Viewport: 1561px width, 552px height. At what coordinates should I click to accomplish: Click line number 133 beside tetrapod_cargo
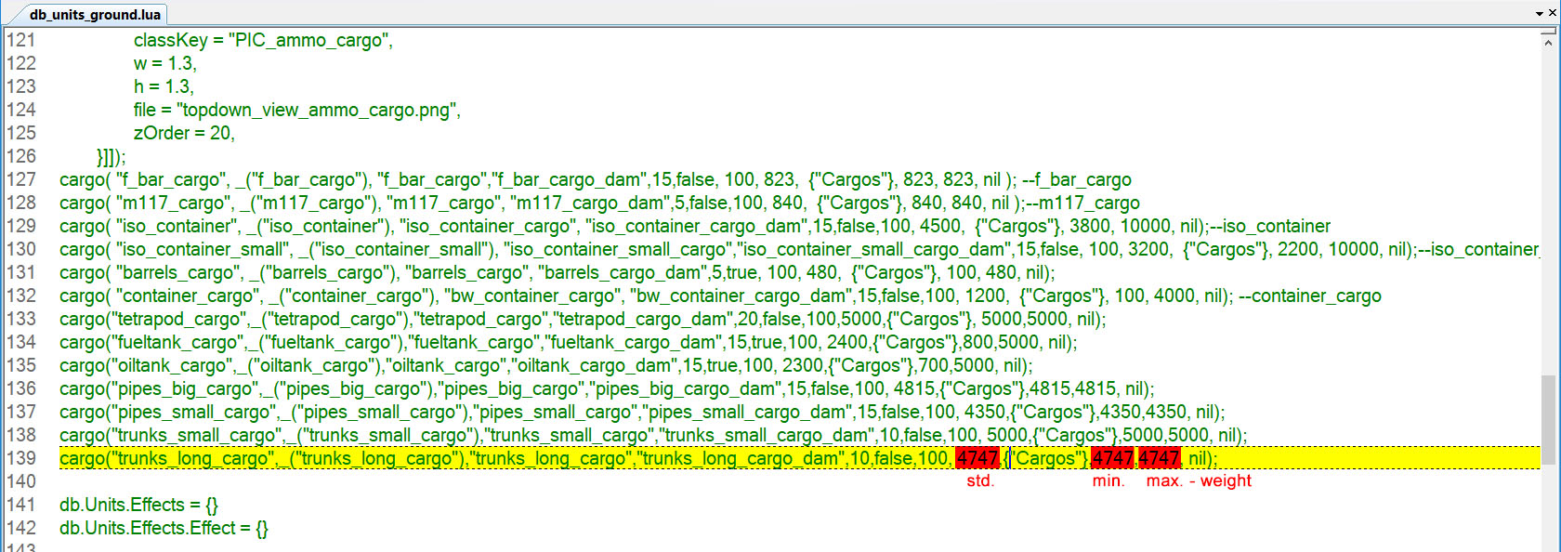21,319
